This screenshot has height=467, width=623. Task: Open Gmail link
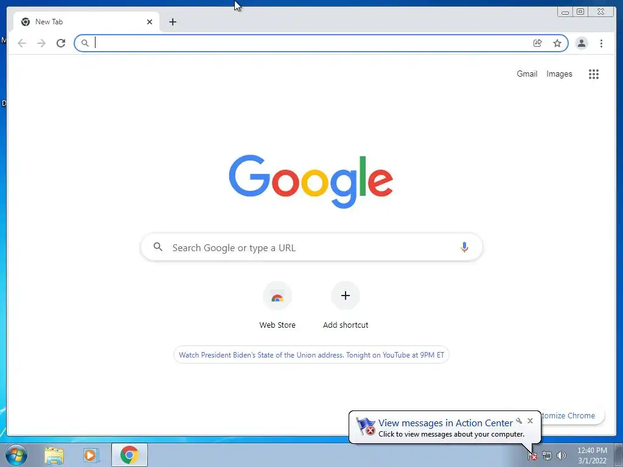[527, 74]
